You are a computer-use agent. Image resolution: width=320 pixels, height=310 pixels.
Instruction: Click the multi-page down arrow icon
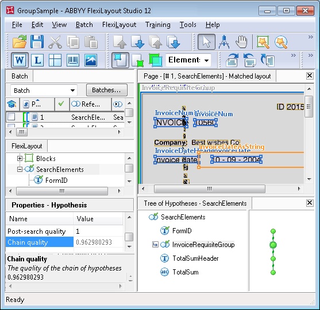coord(174,42)
